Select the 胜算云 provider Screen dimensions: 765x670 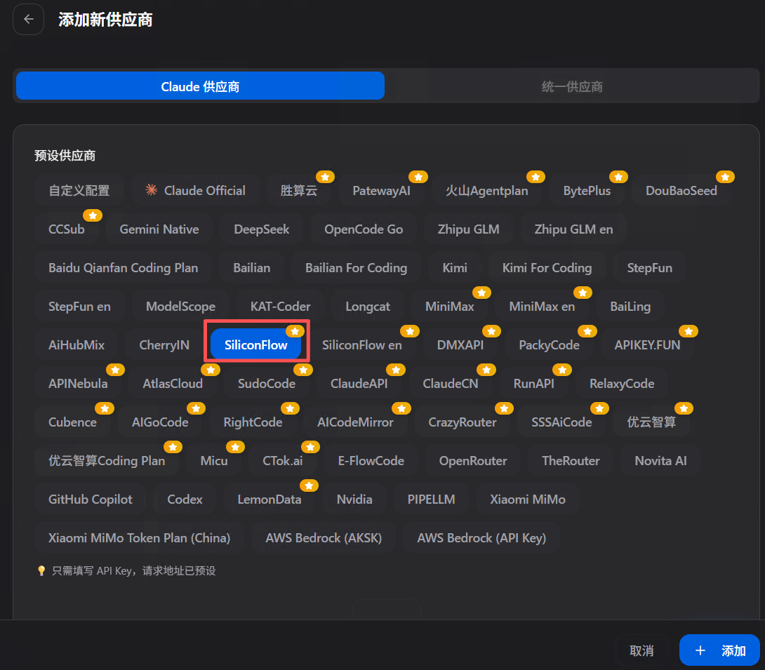click(298, 190)
